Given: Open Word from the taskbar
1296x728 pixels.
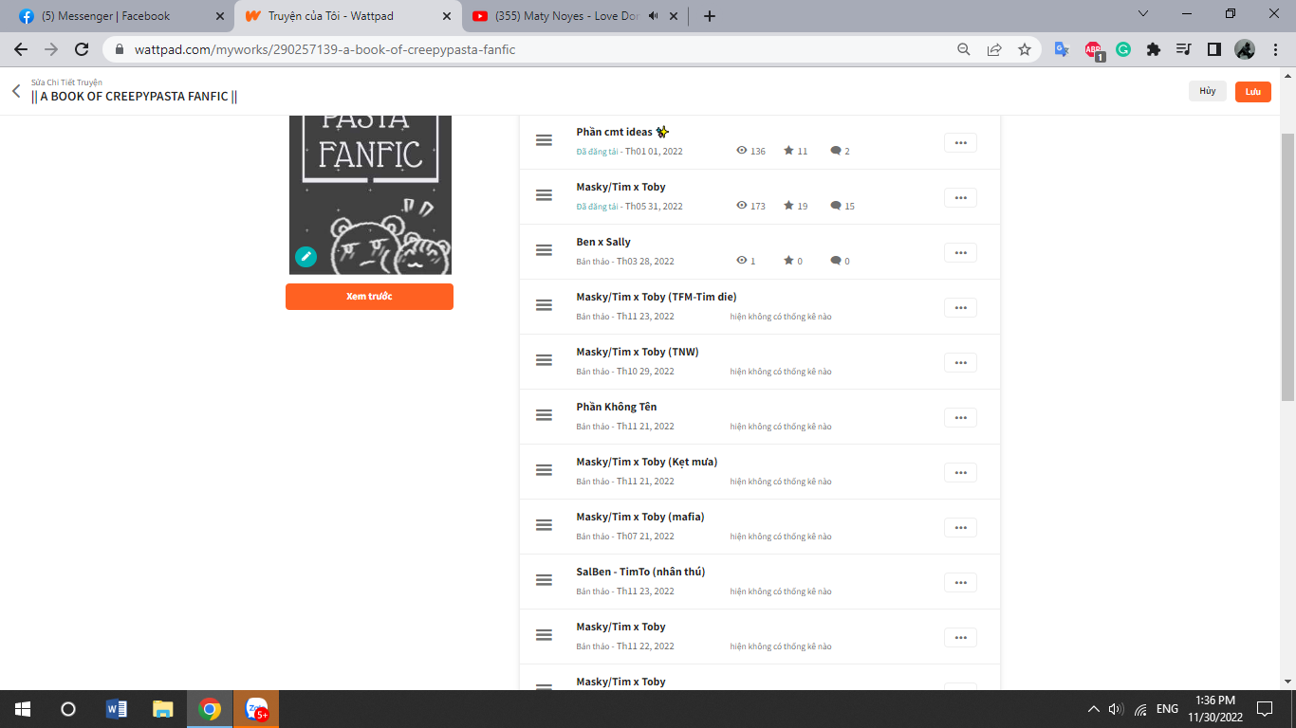Looking at the screenshot, I should [x=117, y=709].
